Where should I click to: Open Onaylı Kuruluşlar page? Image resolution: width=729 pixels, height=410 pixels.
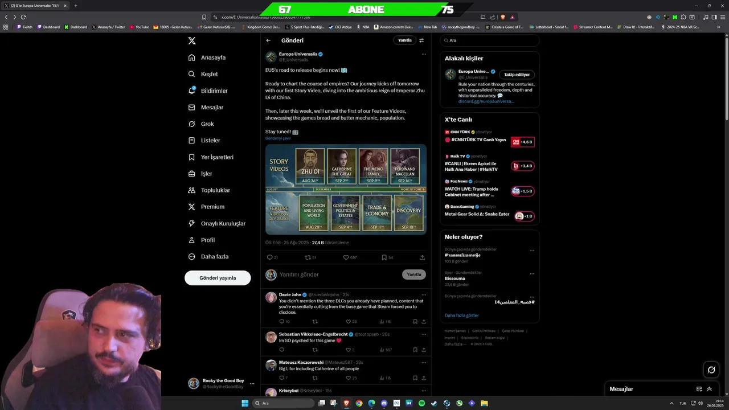coord(217,223)
